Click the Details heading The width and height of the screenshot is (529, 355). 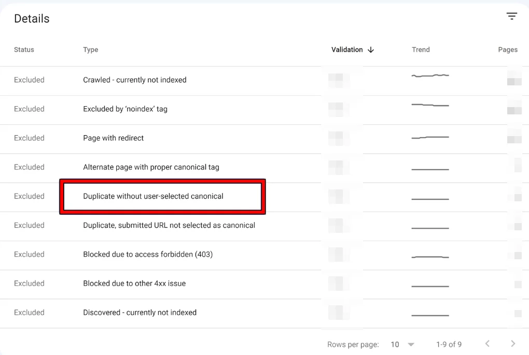pos(32,19)
